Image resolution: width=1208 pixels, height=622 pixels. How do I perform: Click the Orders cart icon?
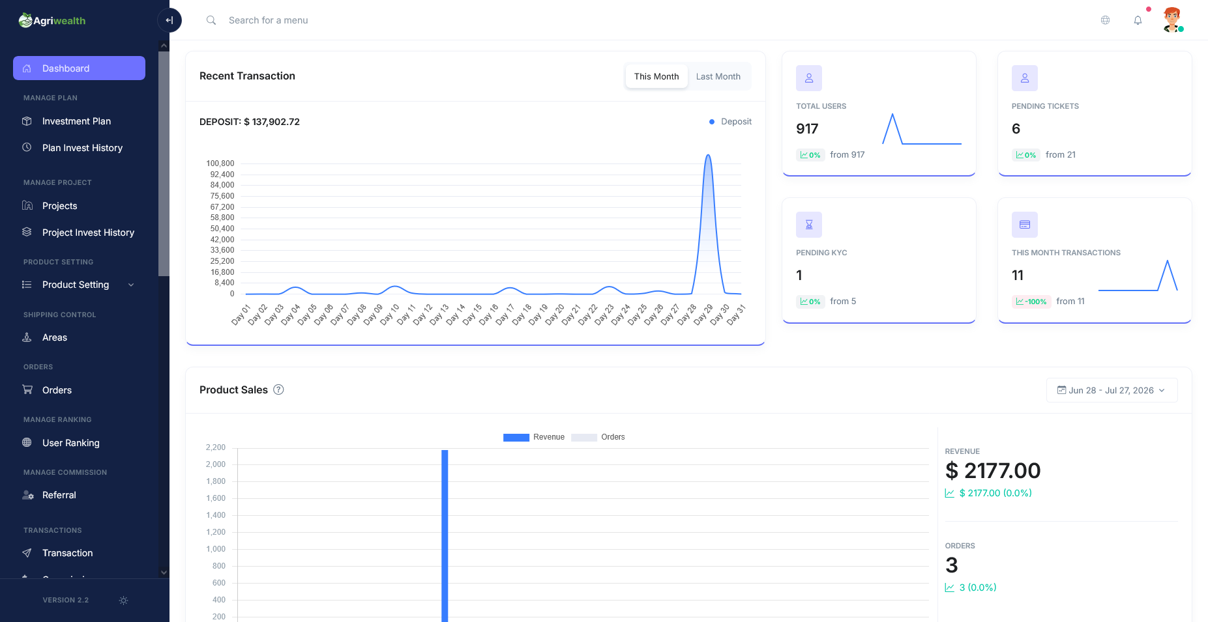[x=27, y=389]
